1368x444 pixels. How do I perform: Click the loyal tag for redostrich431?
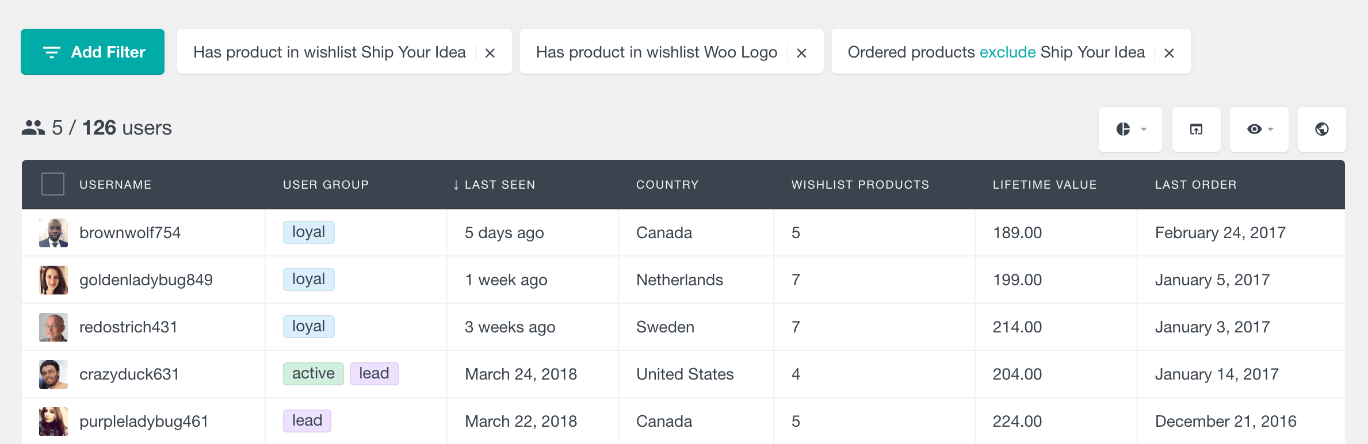[x=309, y=327]
